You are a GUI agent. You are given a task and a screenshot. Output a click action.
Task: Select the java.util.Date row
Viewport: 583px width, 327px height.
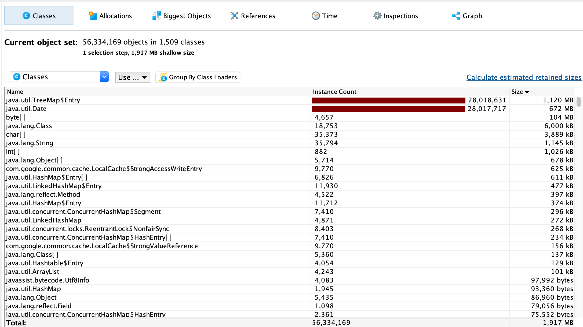click(x=26, y=109)
